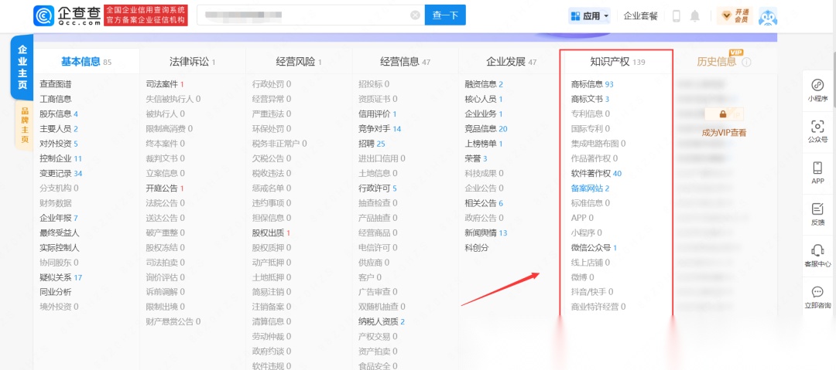
Task: Open 竞争对手 14
Action: click(379, 129)
